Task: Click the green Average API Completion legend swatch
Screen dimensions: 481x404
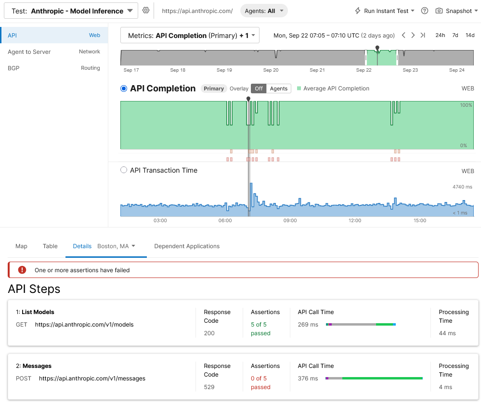Action: point(299,88)
